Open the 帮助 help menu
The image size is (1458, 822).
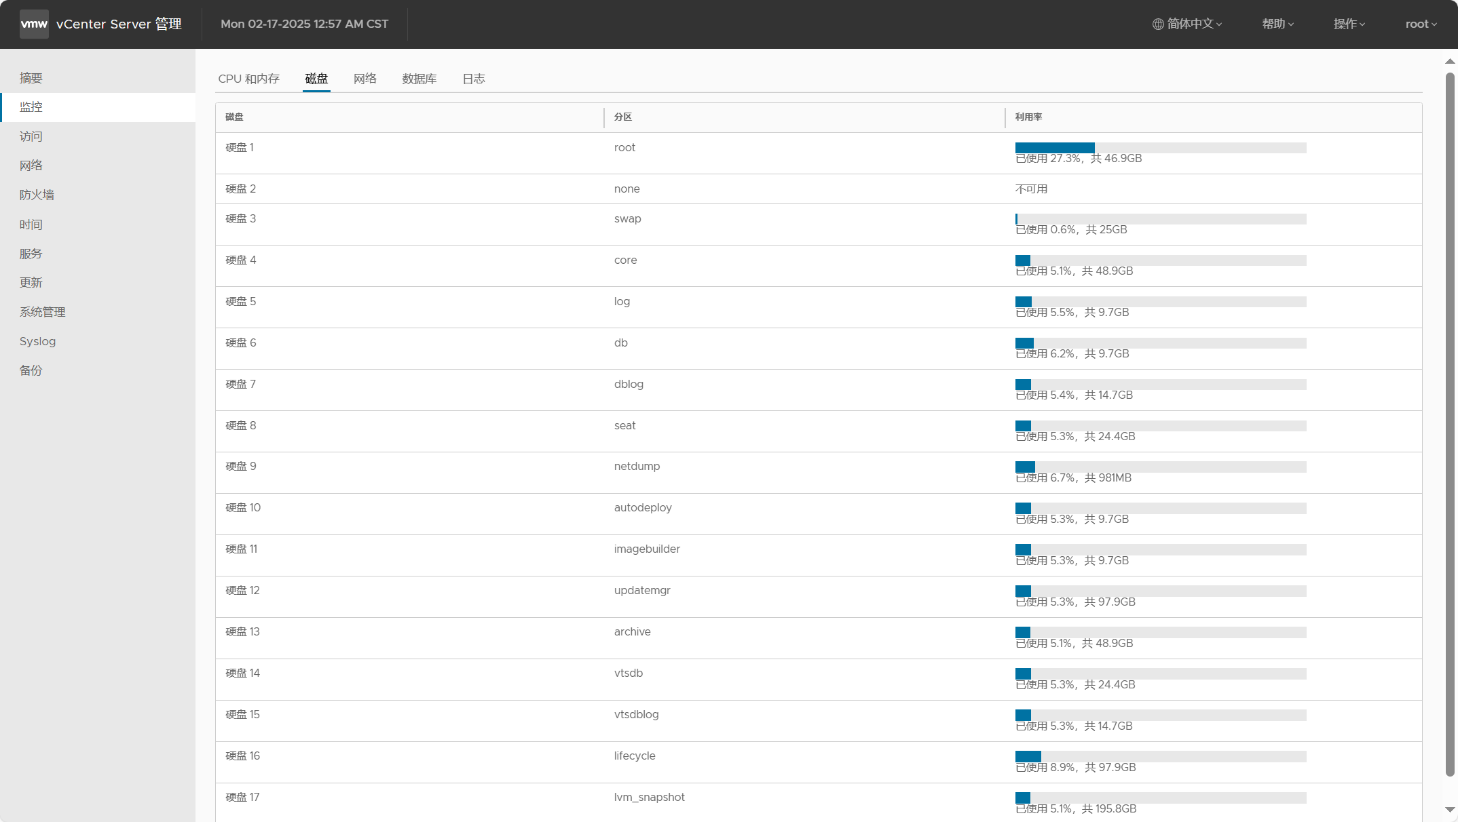click(x=1276, y=23)
